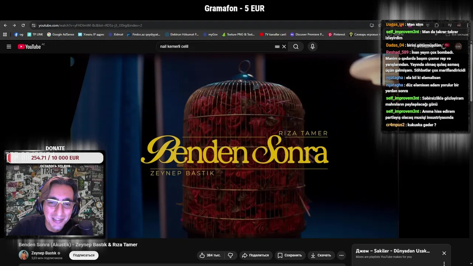Start voice search with microphone icon
473x266 pixels.
(313, 47)
